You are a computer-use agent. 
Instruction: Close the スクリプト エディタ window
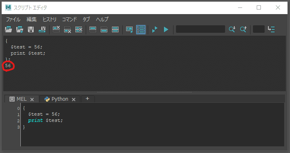coord(278,7)
